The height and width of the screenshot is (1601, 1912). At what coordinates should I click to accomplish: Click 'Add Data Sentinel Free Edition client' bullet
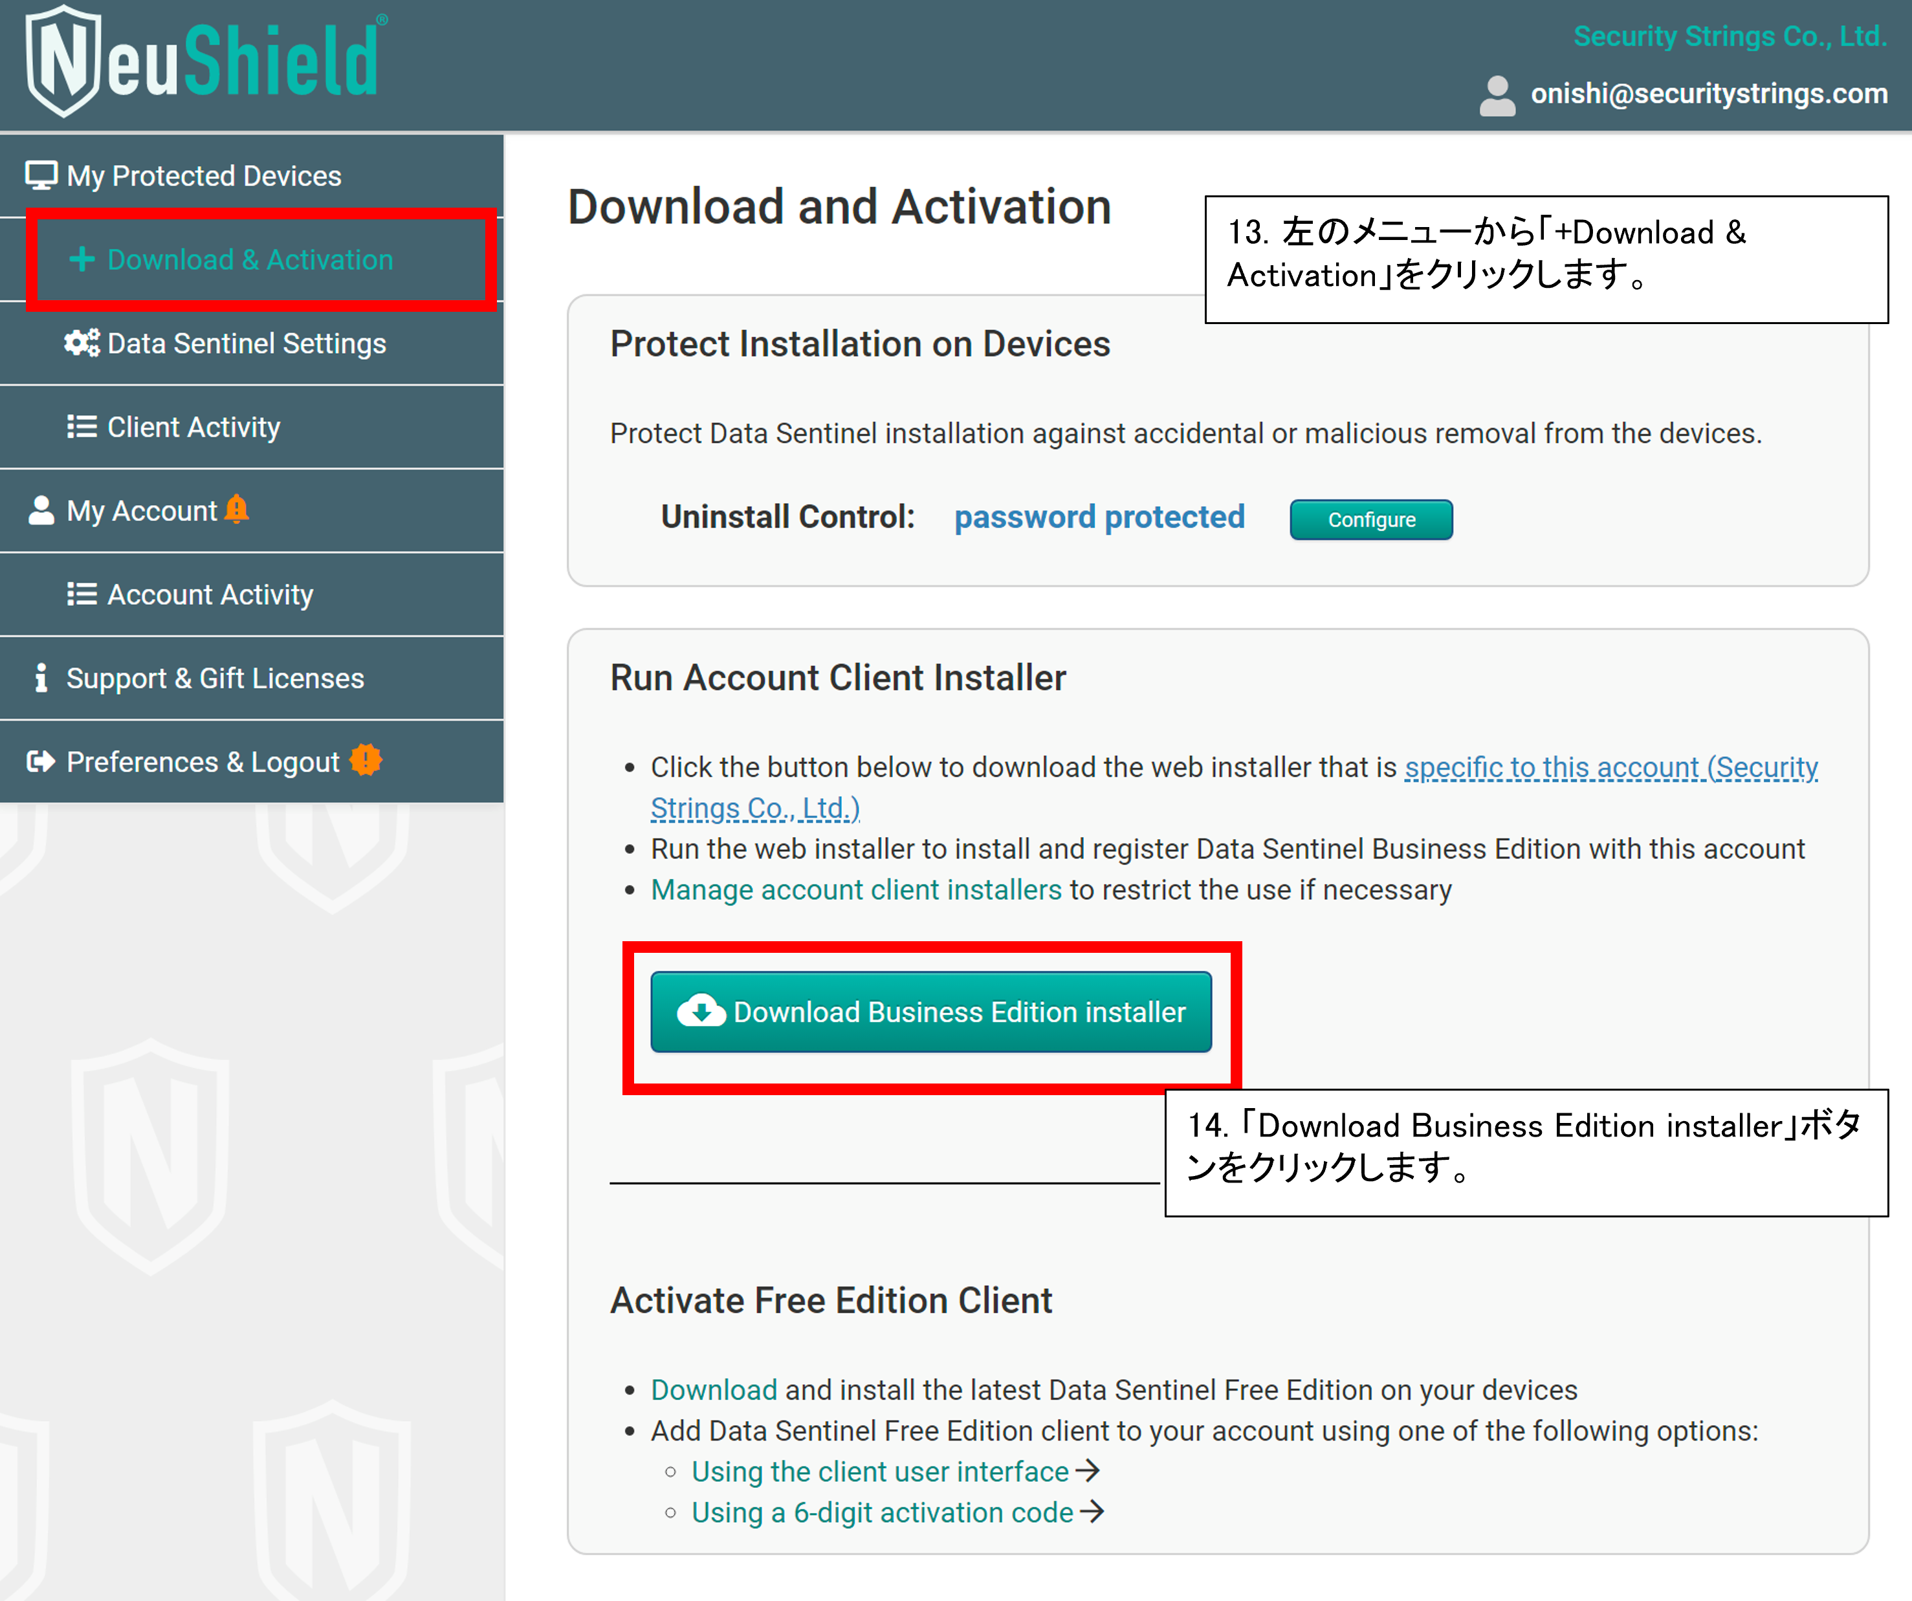tap(1205, 1431)
